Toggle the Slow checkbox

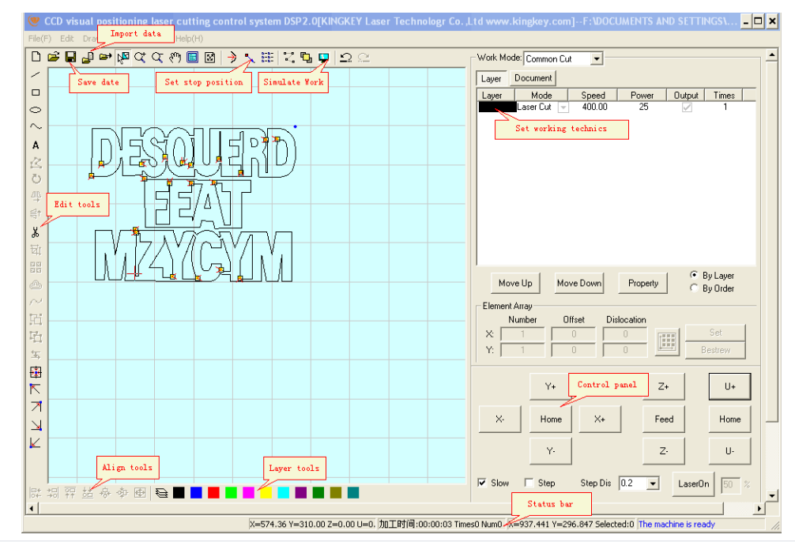[482, 483]
